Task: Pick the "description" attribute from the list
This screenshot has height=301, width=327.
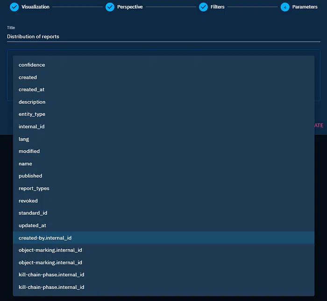Action: (32, 102)
